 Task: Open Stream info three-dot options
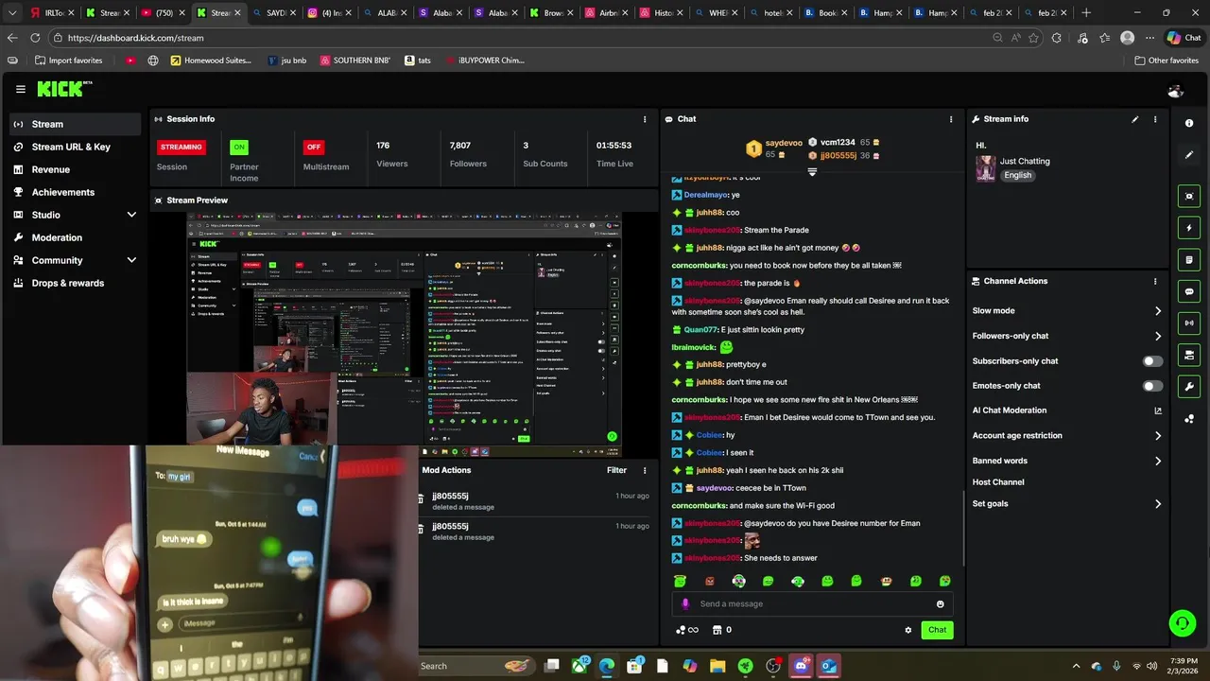1155,119
